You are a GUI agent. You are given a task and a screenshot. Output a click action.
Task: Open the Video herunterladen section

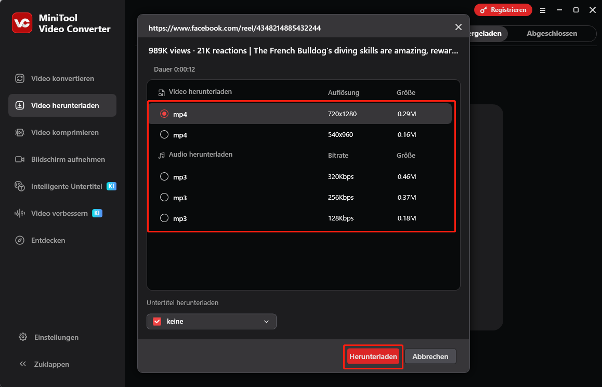click(x=62, y=105)
